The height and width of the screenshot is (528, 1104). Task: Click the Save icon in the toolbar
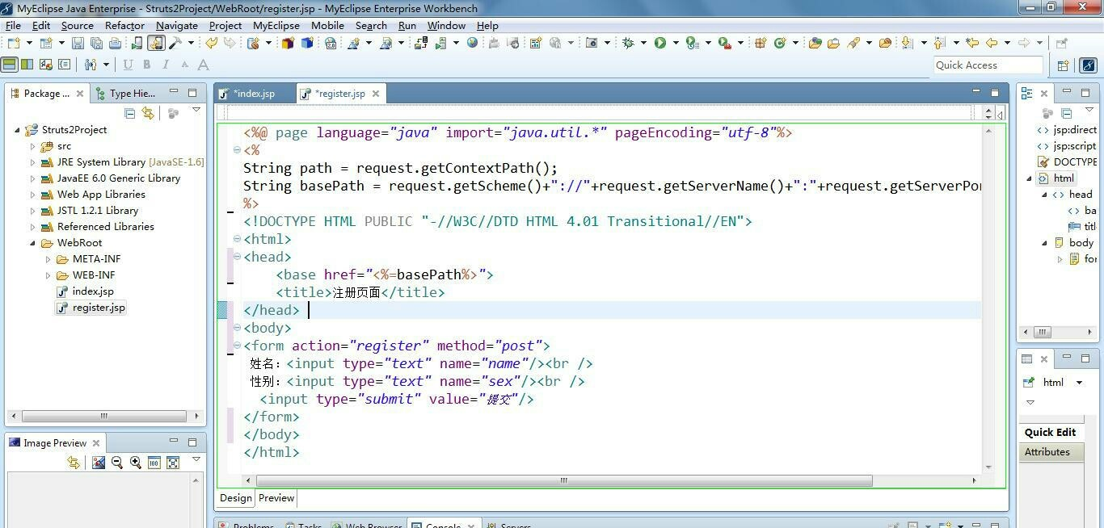point(78,44)
